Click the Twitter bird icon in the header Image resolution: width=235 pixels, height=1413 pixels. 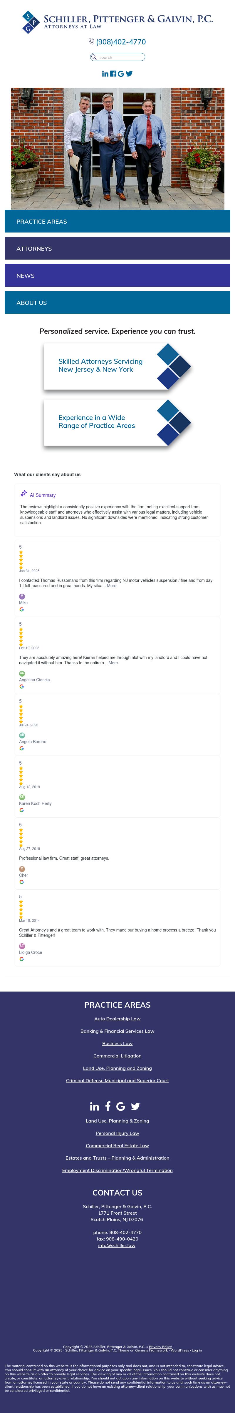[129, 74]
